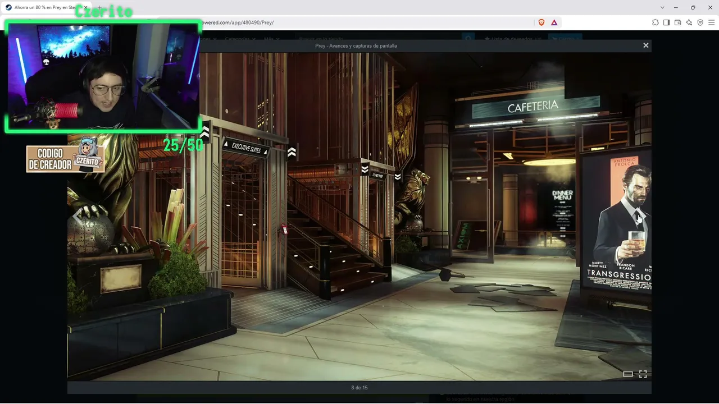Go to the previous screenshot with left arrow
The image size is (719, 404).
(x=78, y=216)
